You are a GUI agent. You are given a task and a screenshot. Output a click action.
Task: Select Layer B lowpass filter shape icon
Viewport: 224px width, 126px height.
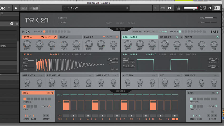tap(104, 37)
